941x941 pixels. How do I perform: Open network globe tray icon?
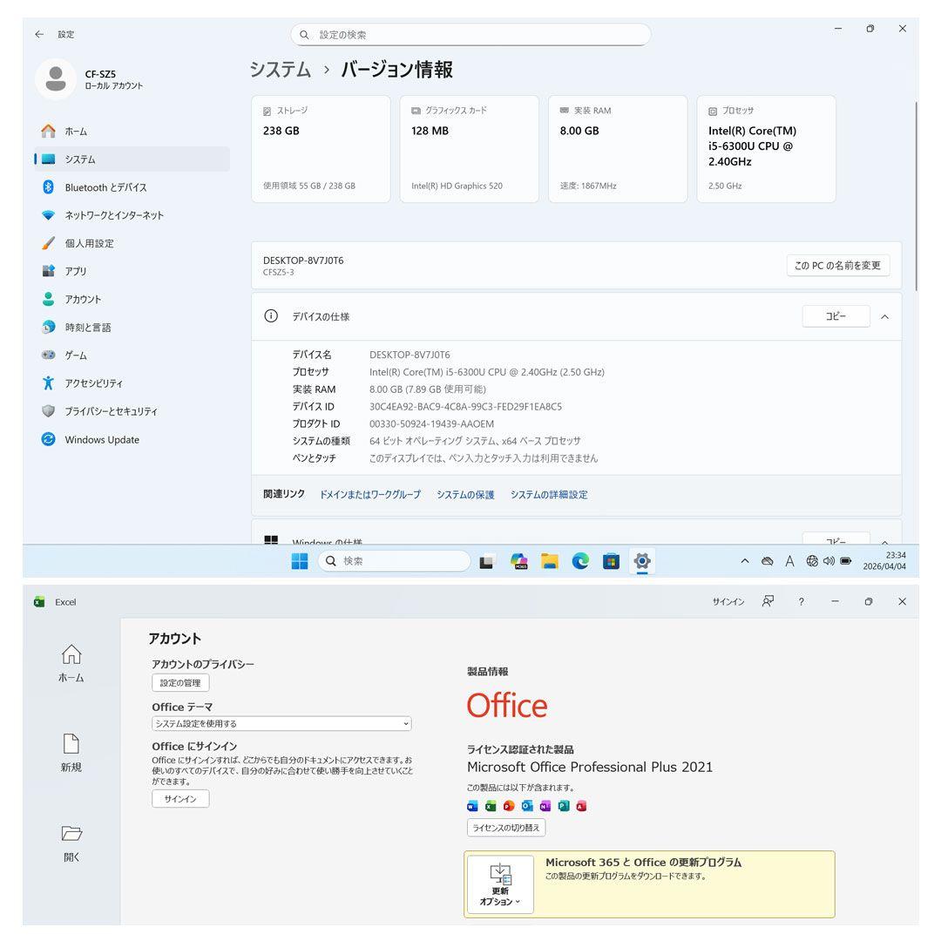812,561
